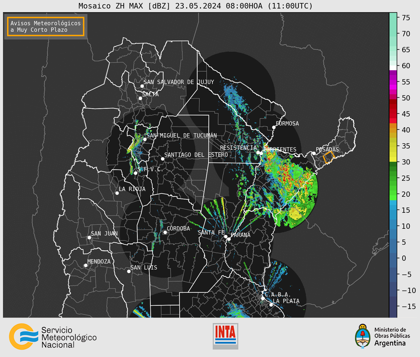Viewport: 420px width, 357px height.
Task: Click the San Miguel de Tucumán city dot
Action: coord(145,139)
